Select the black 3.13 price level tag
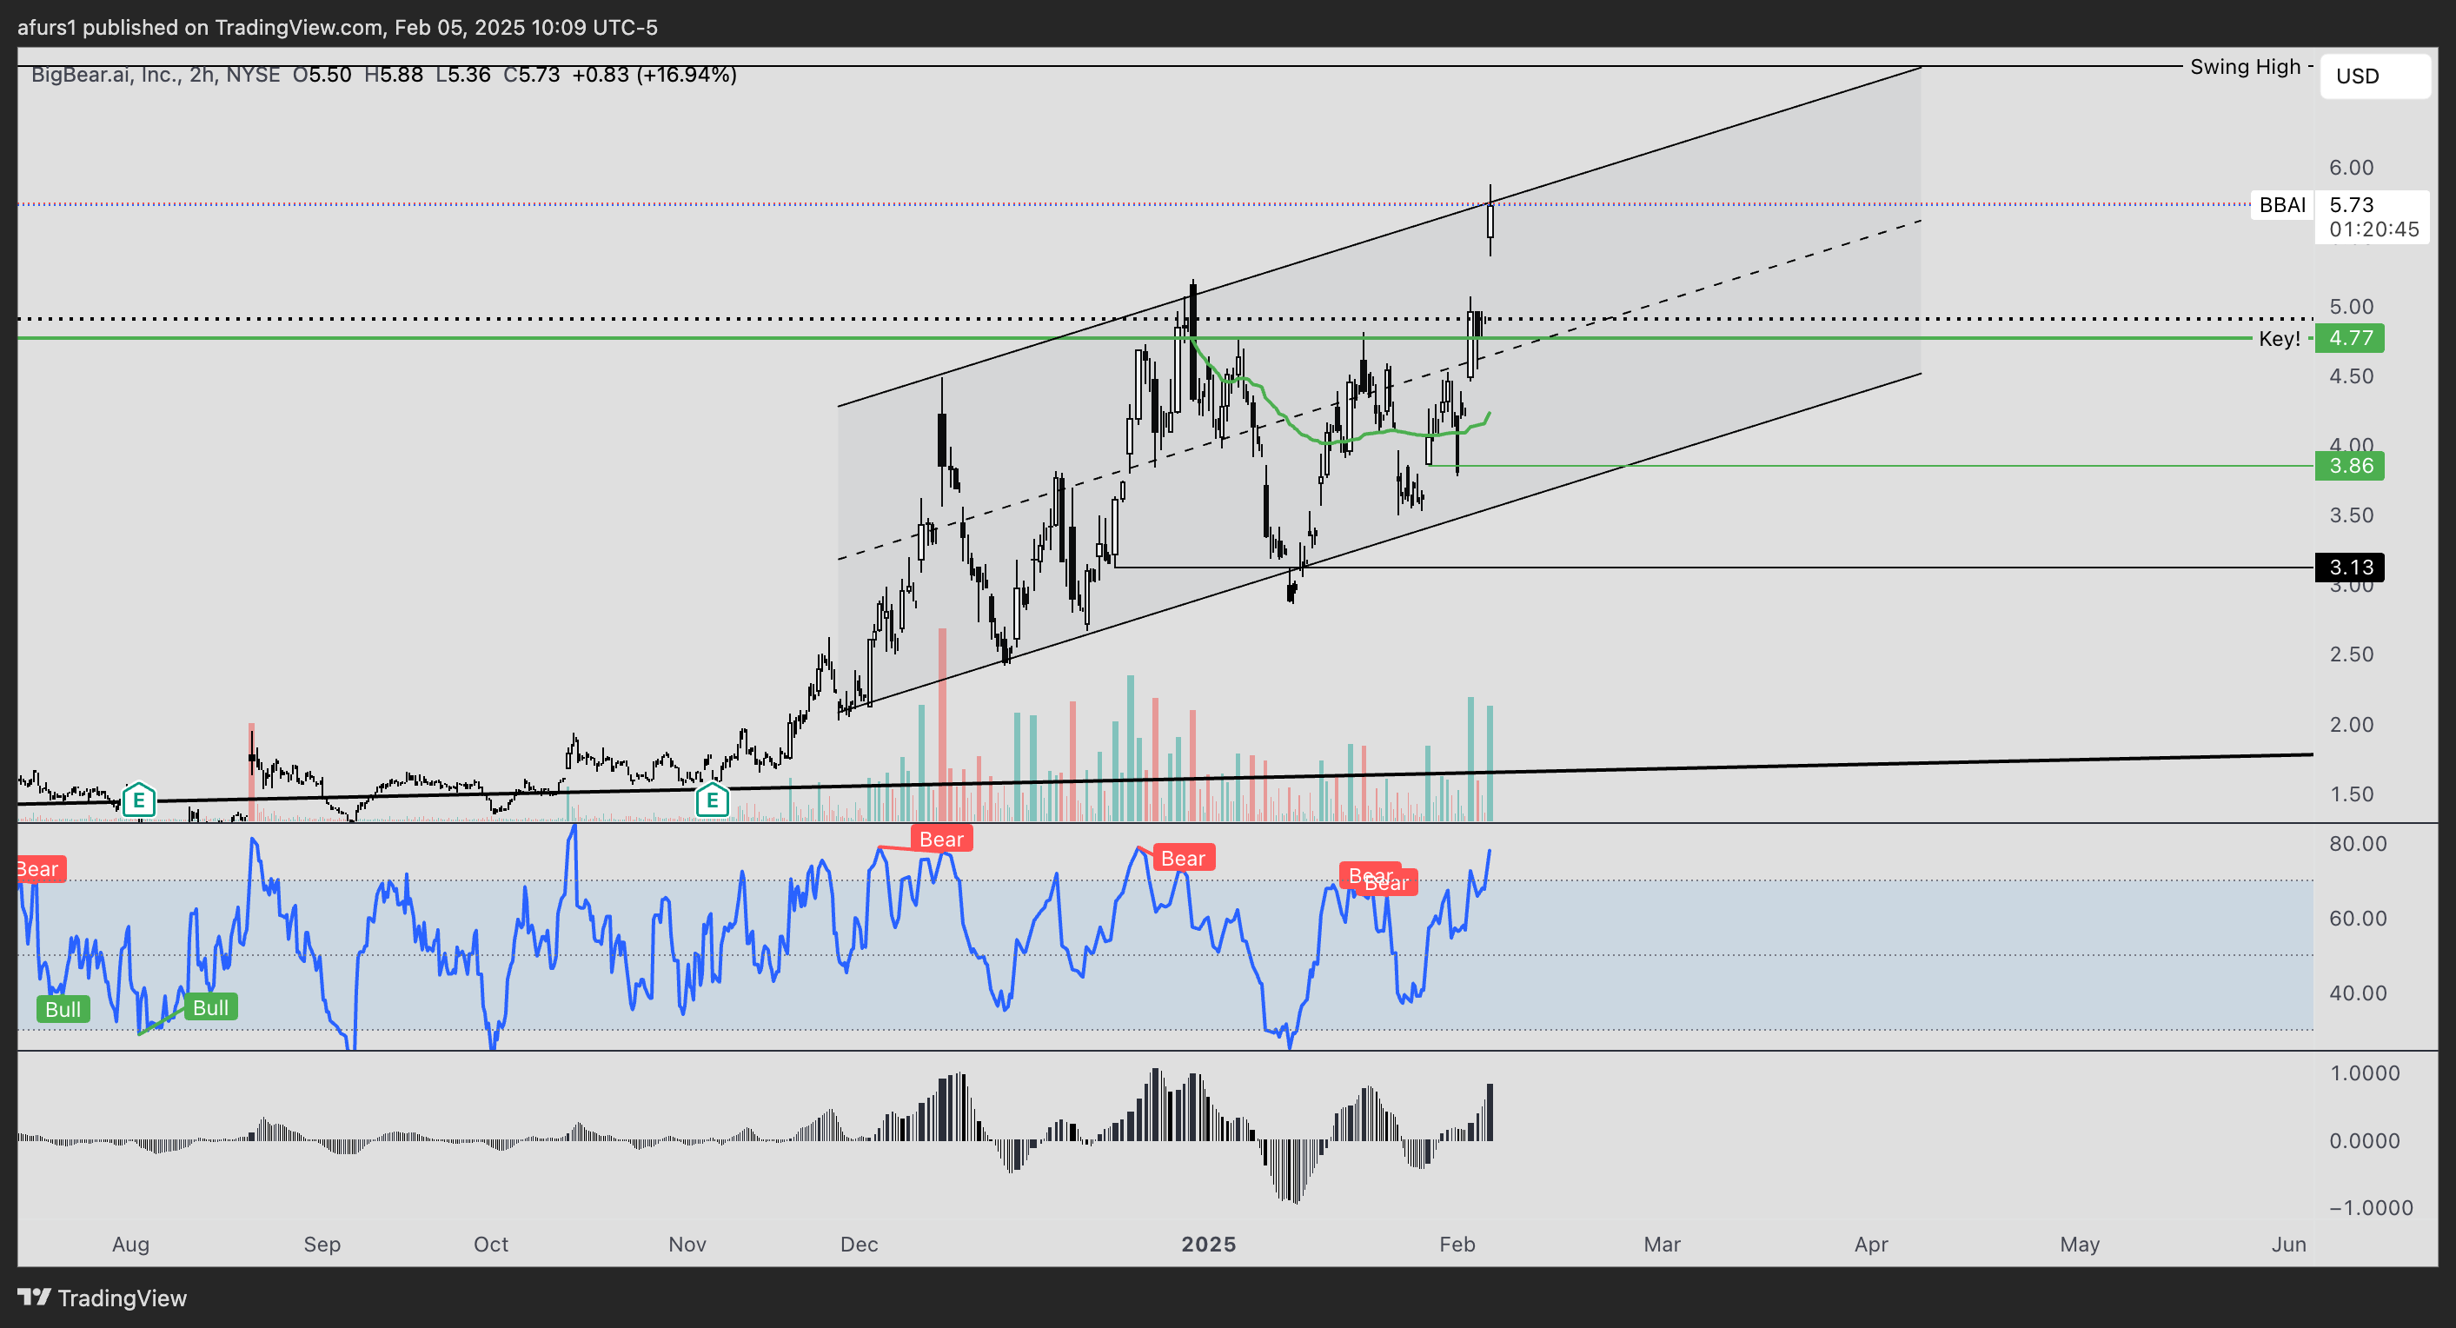This screenshot has height=1328, width=2456. coord(2350,568)
